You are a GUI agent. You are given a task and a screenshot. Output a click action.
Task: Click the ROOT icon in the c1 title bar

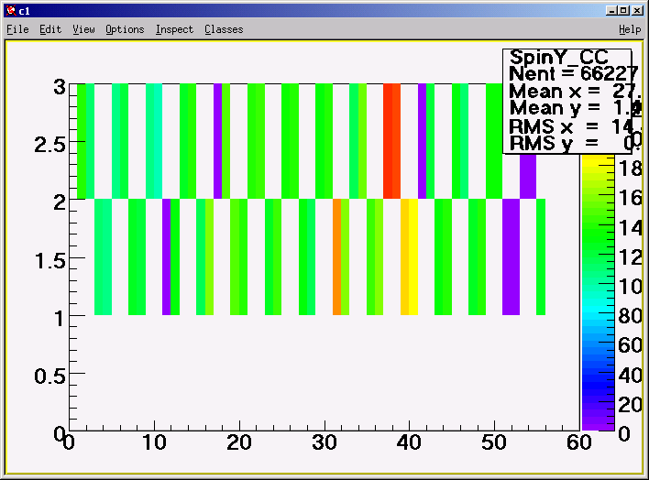tap(11, 11)
